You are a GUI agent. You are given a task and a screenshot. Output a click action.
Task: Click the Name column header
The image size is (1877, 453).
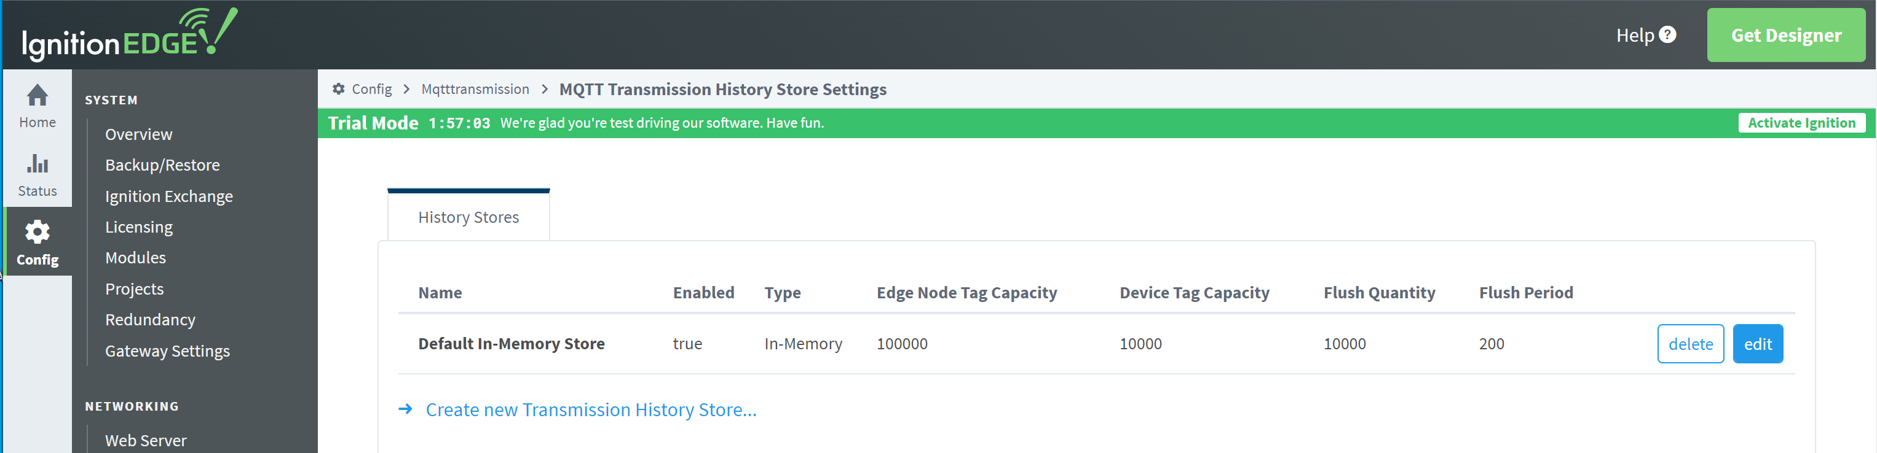point(440,292)
